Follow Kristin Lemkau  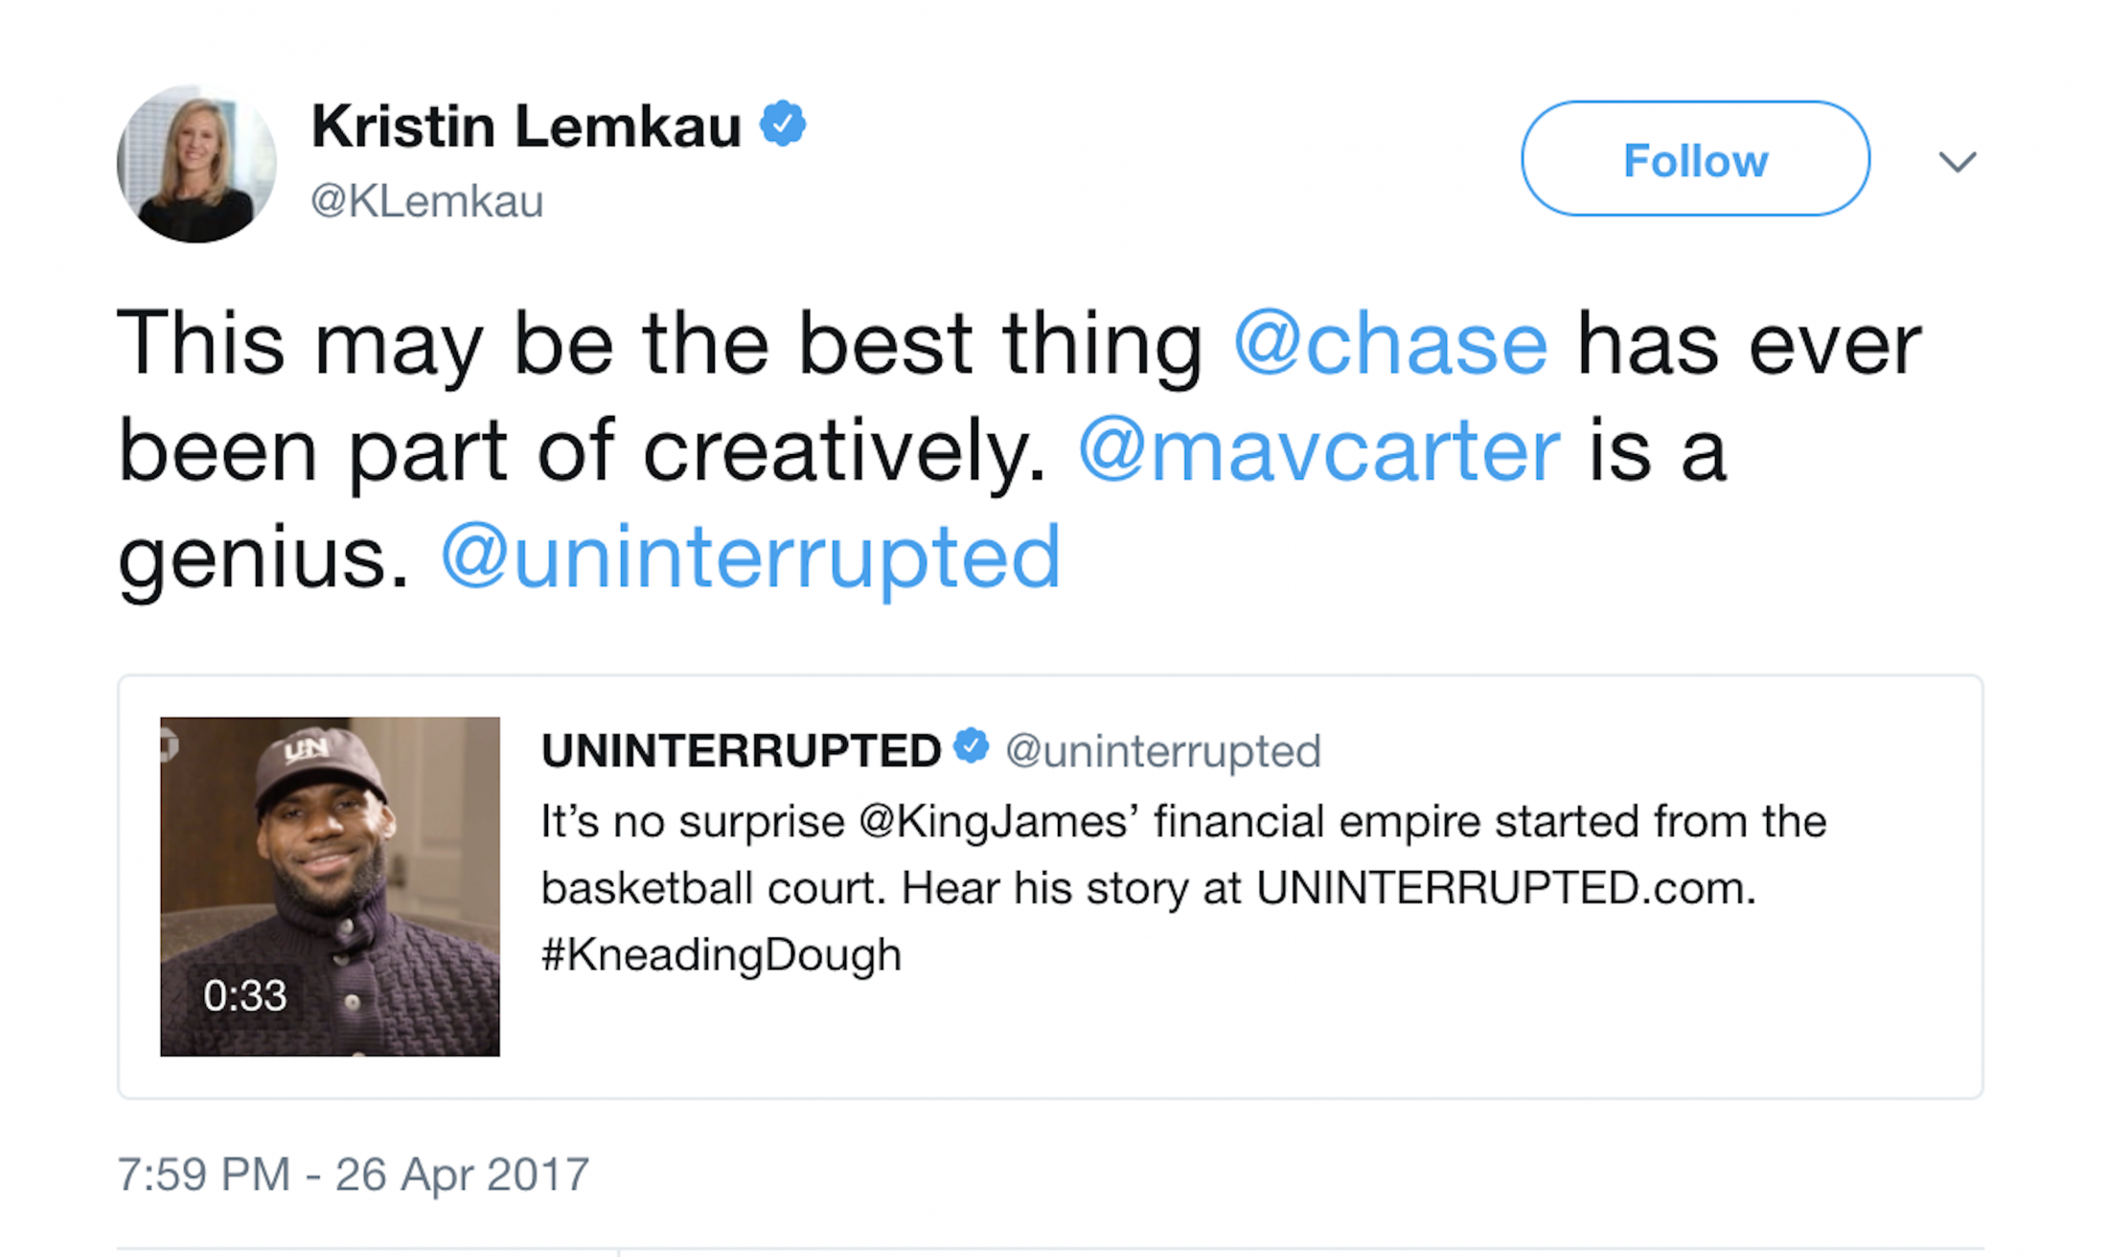point(1694,159)
